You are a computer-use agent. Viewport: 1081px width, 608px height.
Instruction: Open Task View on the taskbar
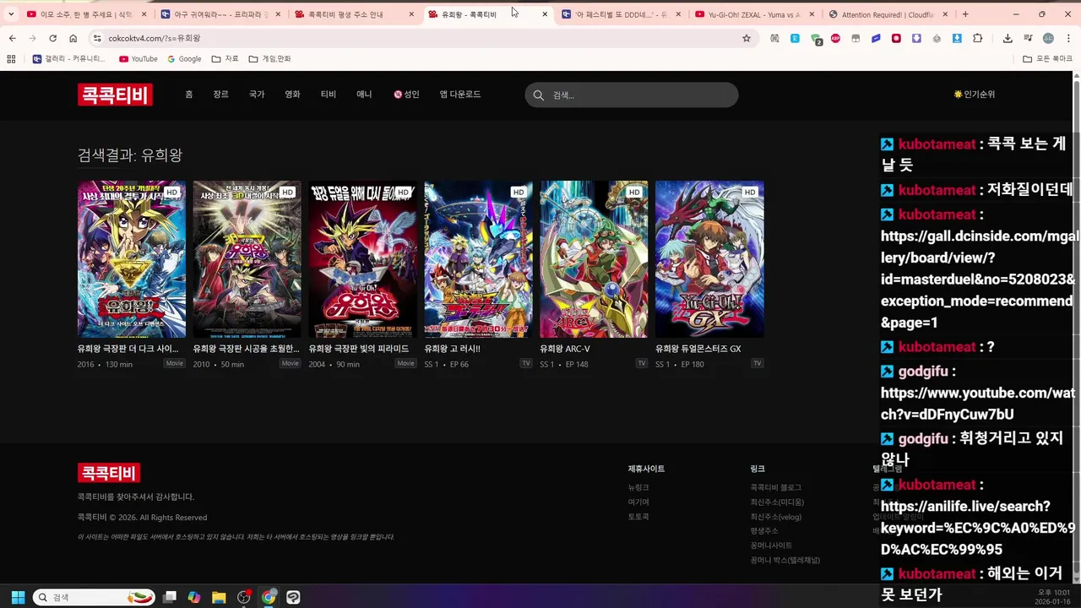click(170, 597)
